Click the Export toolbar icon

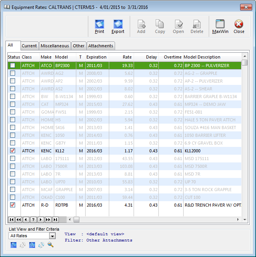118,24
